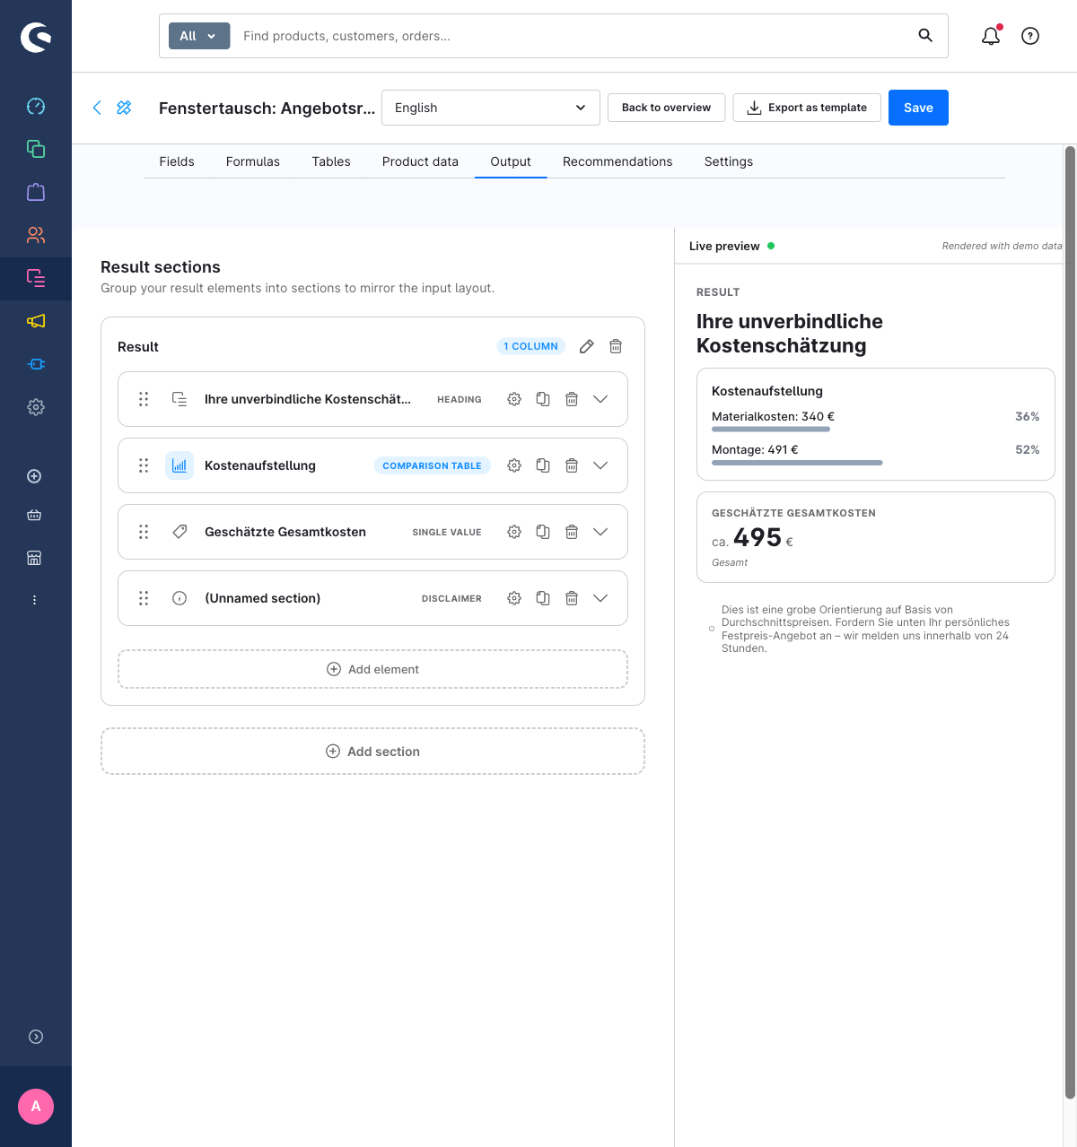Click the vertical scrollbar on the right edge

(x=1070, y=621)
